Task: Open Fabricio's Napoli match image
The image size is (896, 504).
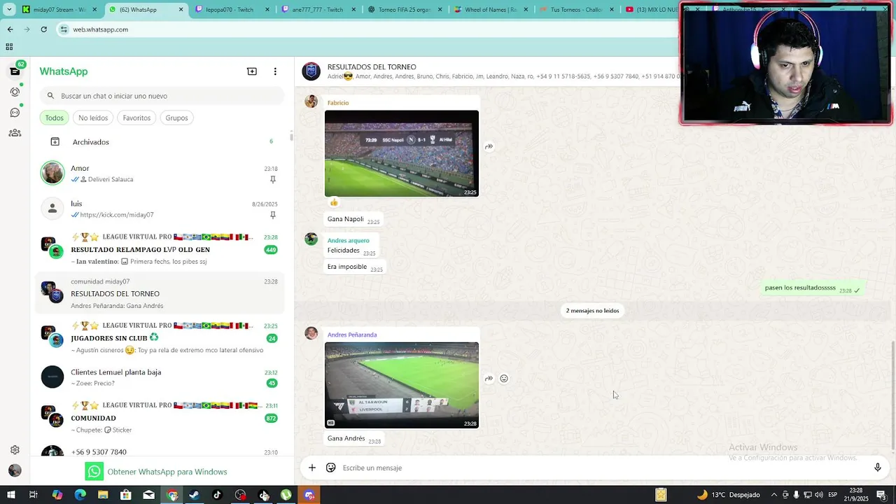Action: (402, 153)
